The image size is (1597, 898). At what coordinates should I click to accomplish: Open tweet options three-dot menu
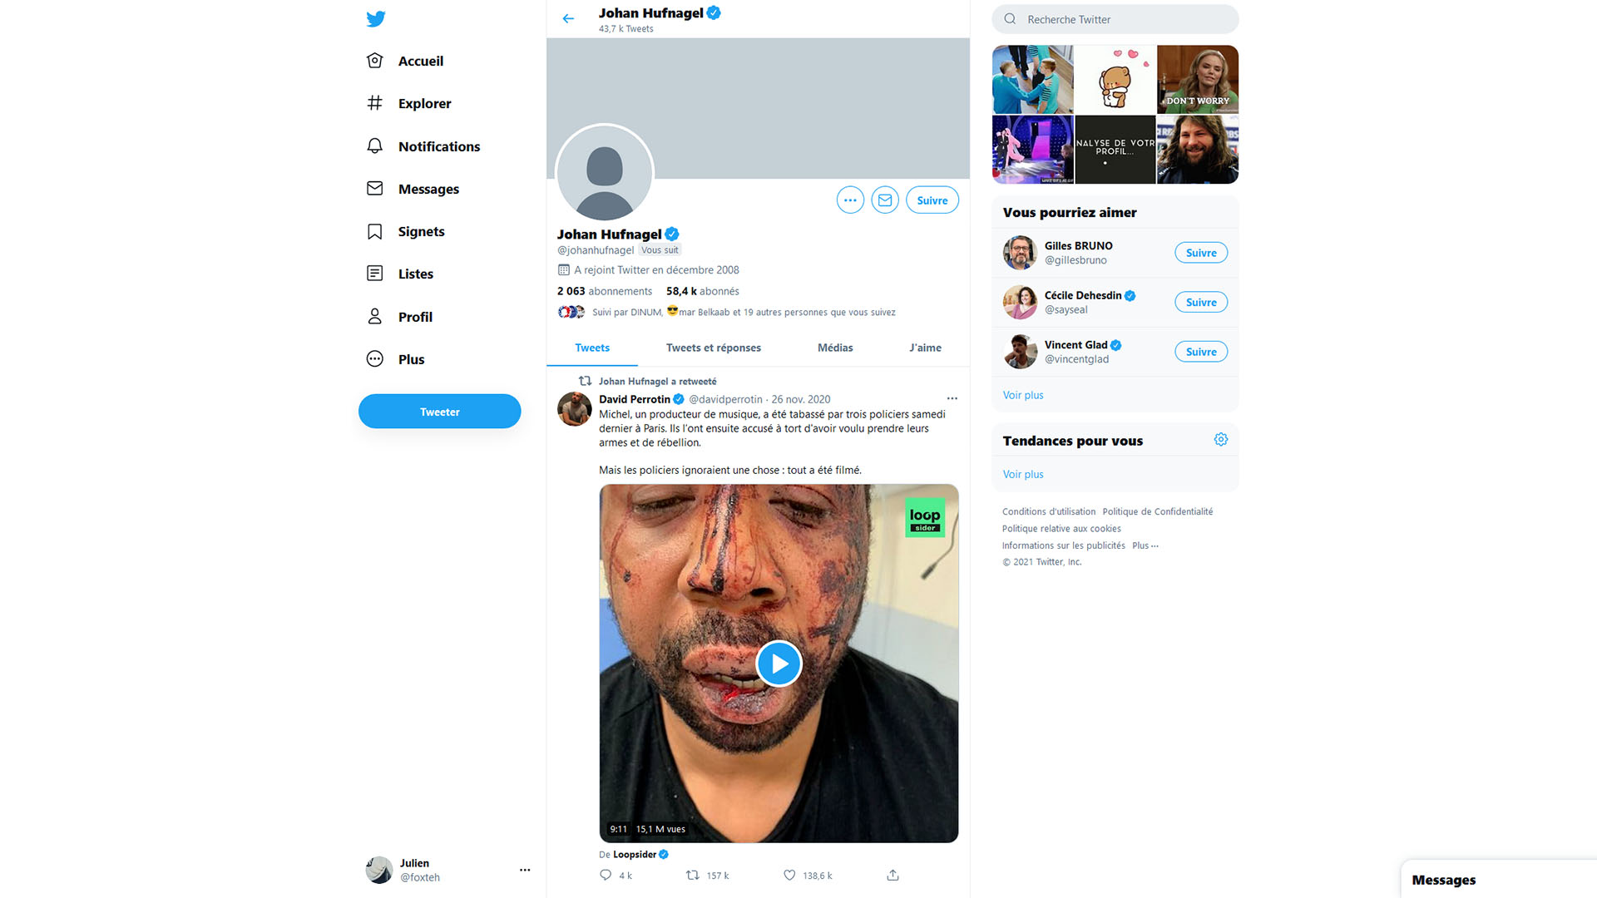[x=952, y=398]
